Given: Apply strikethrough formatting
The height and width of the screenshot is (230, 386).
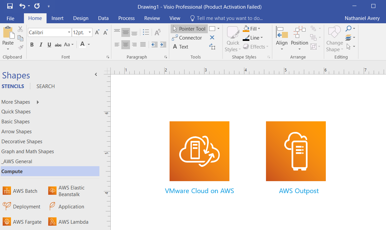Looking at the screenshot, I should coord(58,45).
